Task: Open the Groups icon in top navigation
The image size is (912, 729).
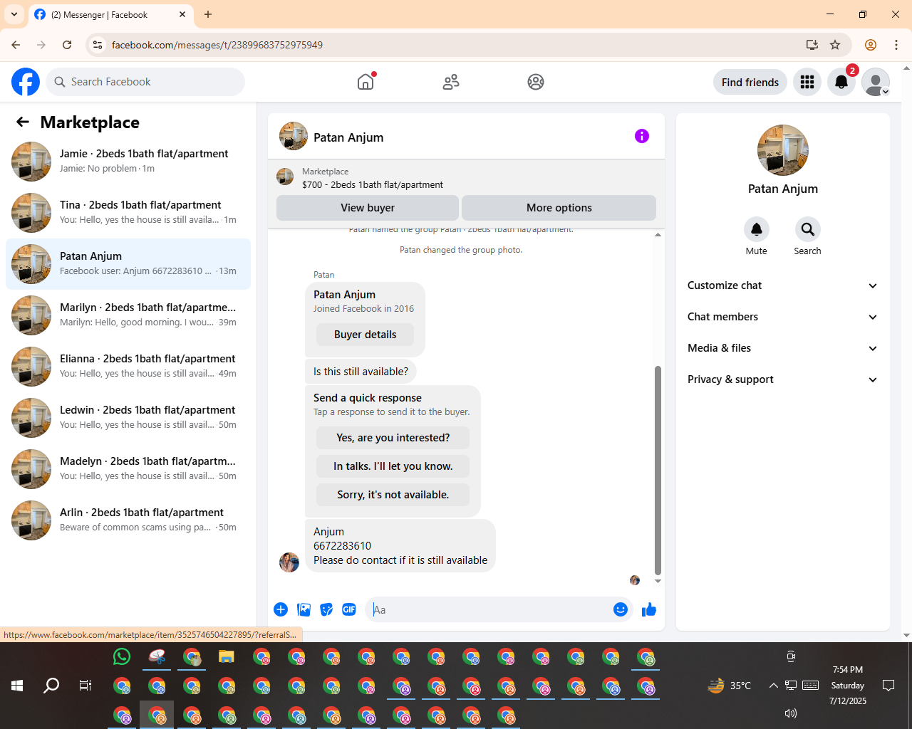Action: click(536, 82)
